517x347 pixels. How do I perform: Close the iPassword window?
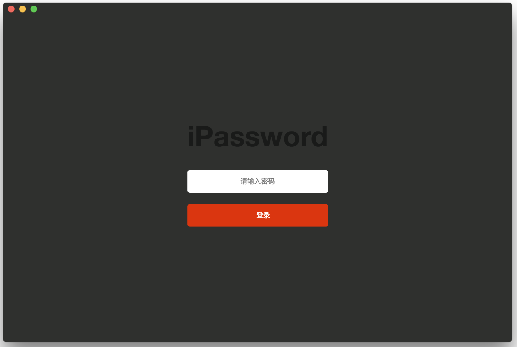pyautogui.click(x=11, y=9)
